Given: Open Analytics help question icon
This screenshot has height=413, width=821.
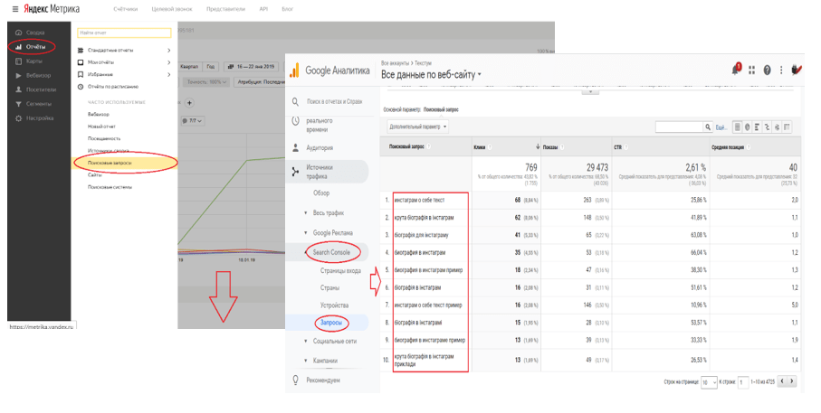Looking at the screenshot, I should pos(767,70).
